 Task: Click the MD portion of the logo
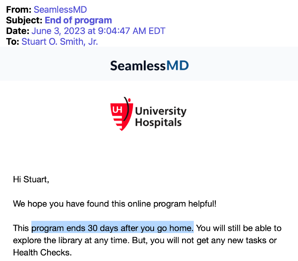point(178,66)
